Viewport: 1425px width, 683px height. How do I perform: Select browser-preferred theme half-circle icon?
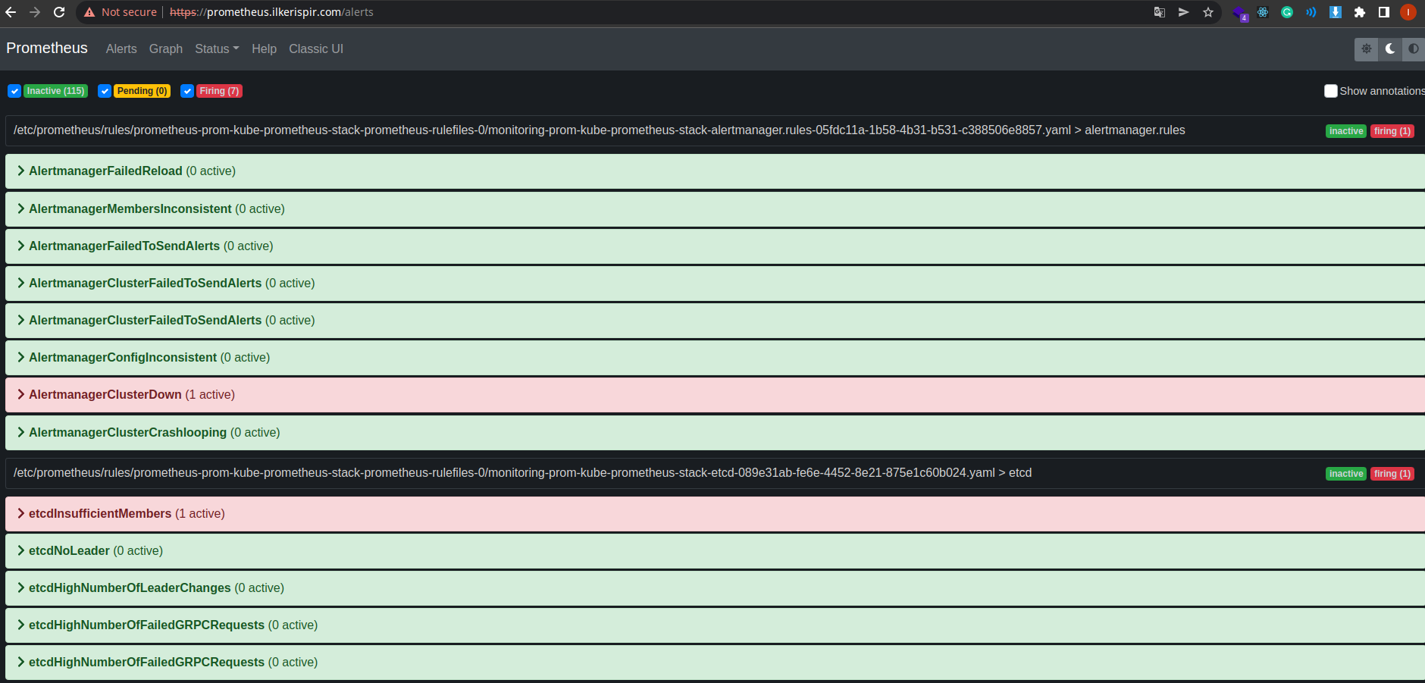tap(1414, 49)
